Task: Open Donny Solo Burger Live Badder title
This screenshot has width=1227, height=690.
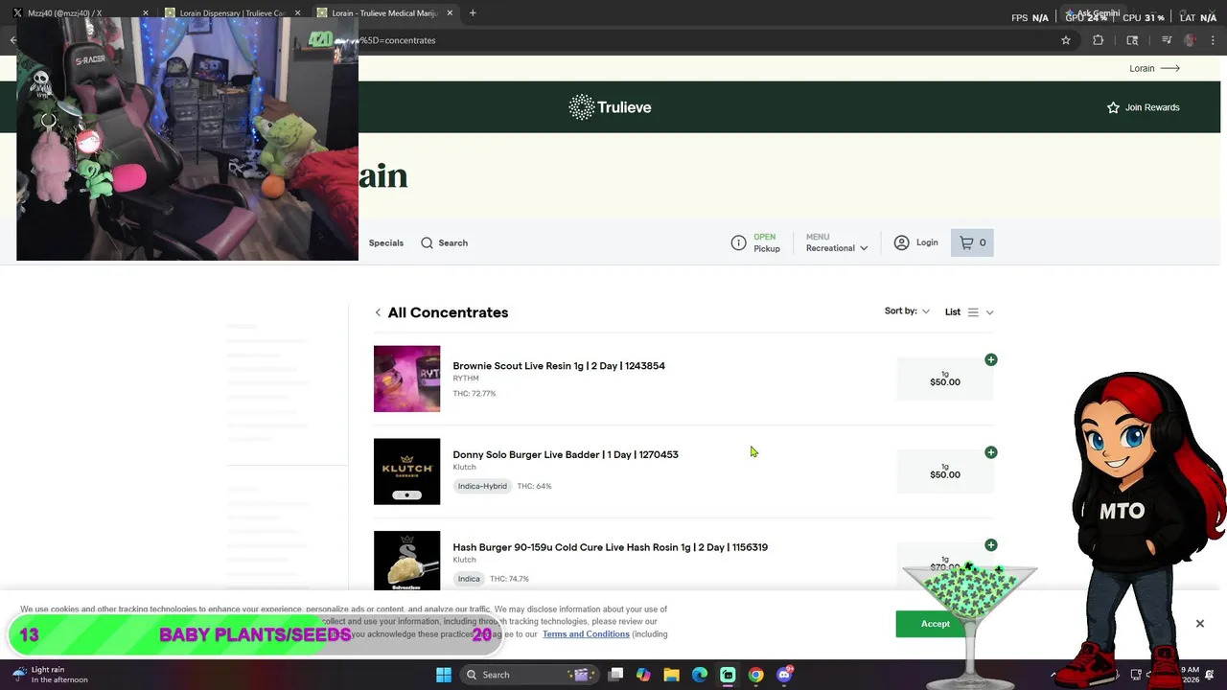Action: pyautogui.click(x=566, y=455)
